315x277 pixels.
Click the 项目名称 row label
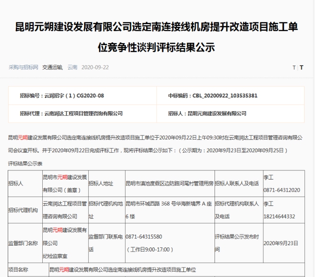pos(18,270)
